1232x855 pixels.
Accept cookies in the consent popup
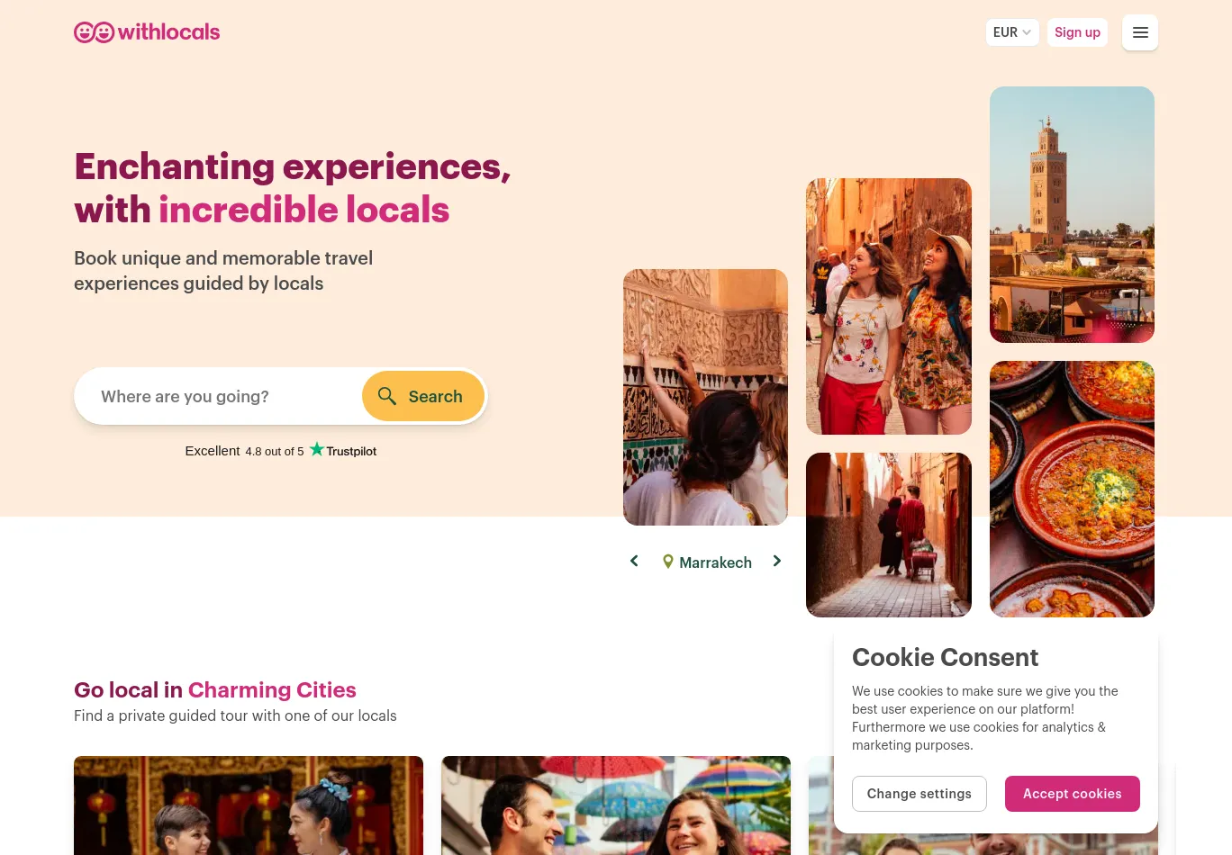click(1073, 794)
